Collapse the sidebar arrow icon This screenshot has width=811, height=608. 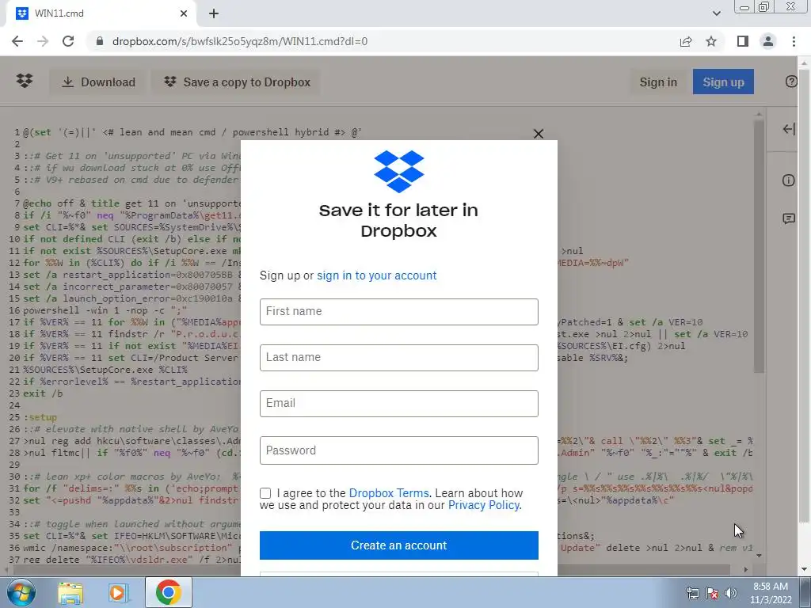(788, 129)
